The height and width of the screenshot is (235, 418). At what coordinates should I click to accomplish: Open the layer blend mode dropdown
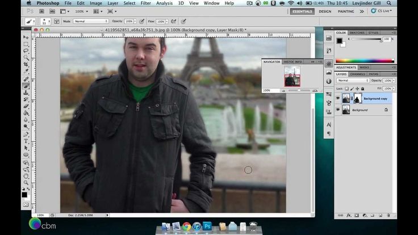352,81
